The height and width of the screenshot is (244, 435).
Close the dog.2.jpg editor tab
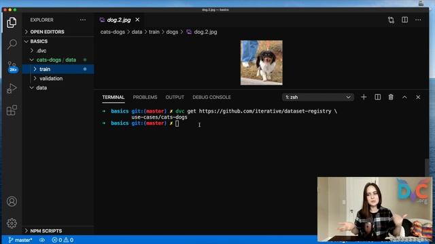(x=137, y=20)
